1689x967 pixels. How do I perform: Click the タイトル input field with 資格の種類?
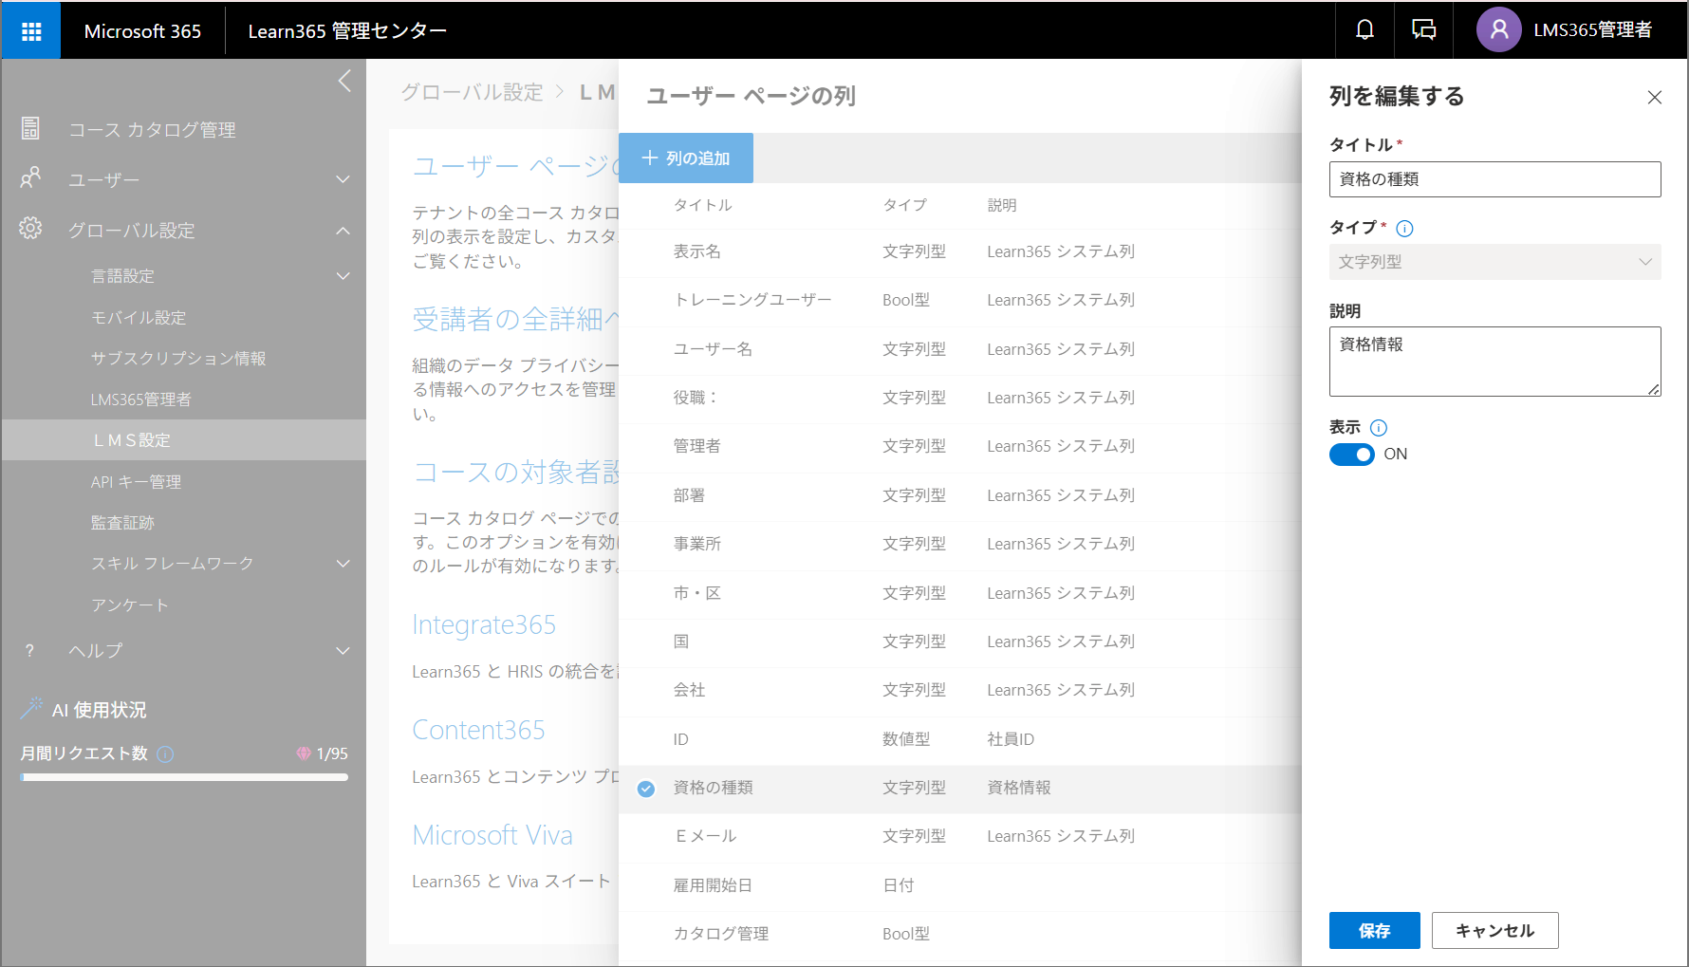1494,179
